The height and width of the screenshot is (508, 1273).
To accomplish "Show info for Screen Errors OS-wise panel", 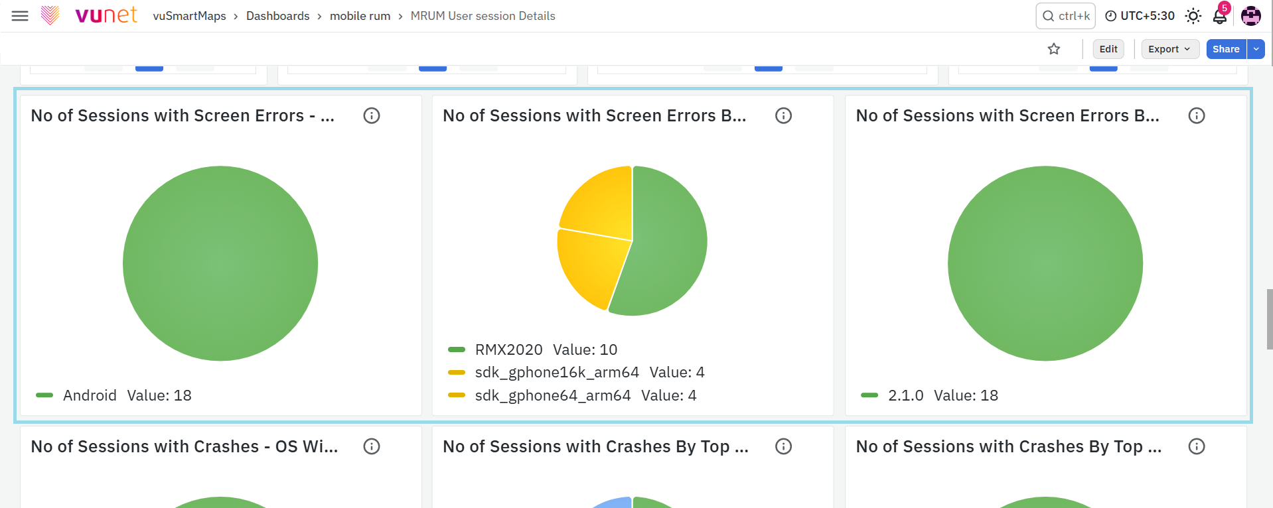I will pos(372,115).
